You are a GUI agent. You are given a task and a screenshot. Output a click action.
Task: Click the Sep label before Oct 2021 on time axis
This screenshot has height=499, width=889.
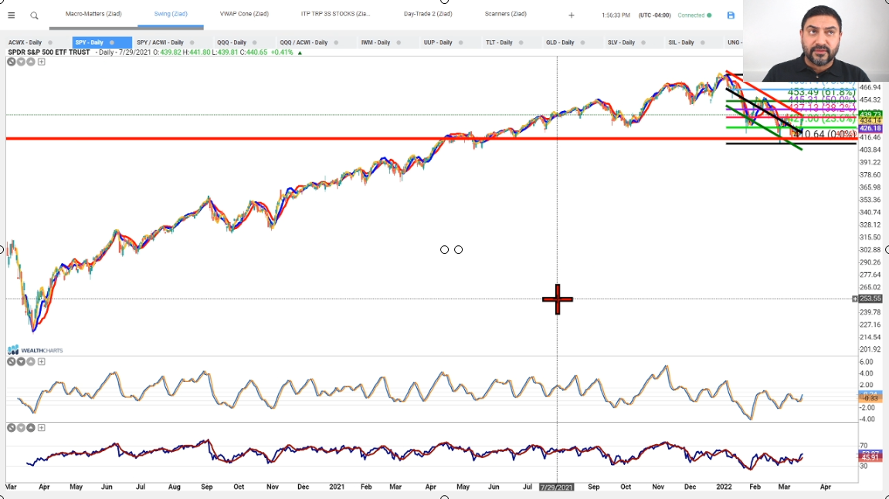594,487
